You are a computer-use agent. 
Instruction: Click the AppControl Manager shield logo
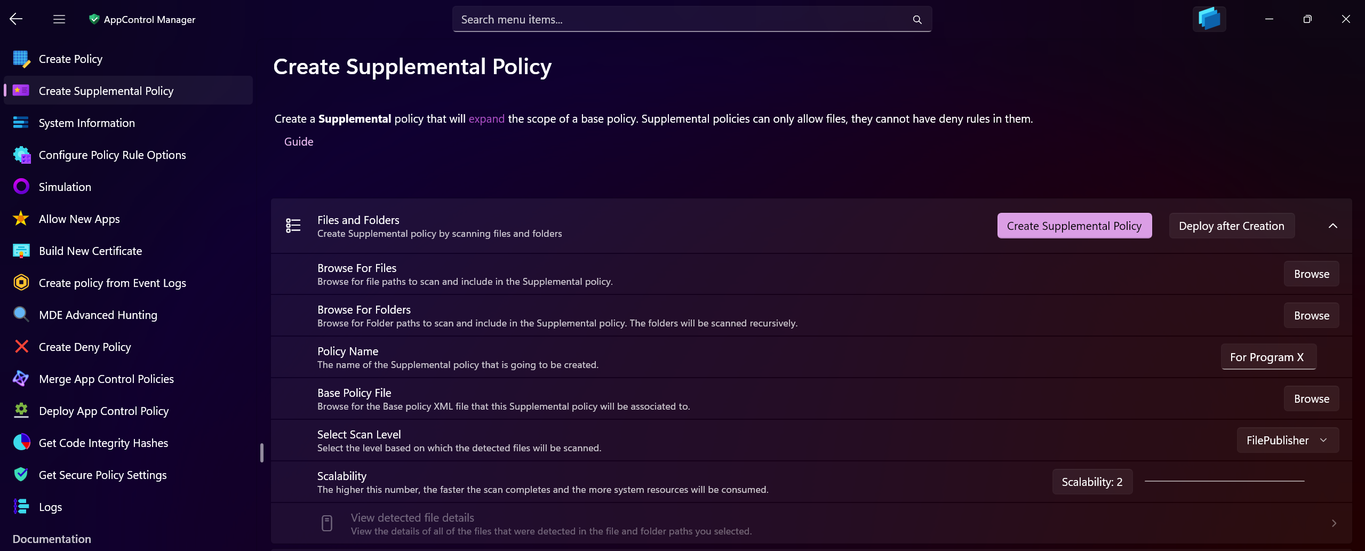[94, 19]
